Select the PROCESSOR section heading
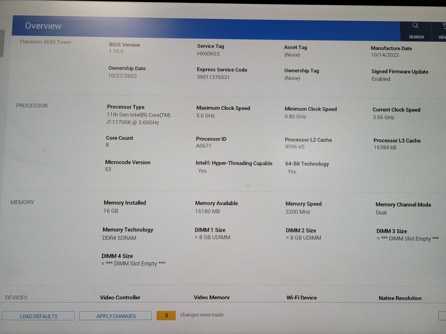The image size is (446, 334). point(32,105)
